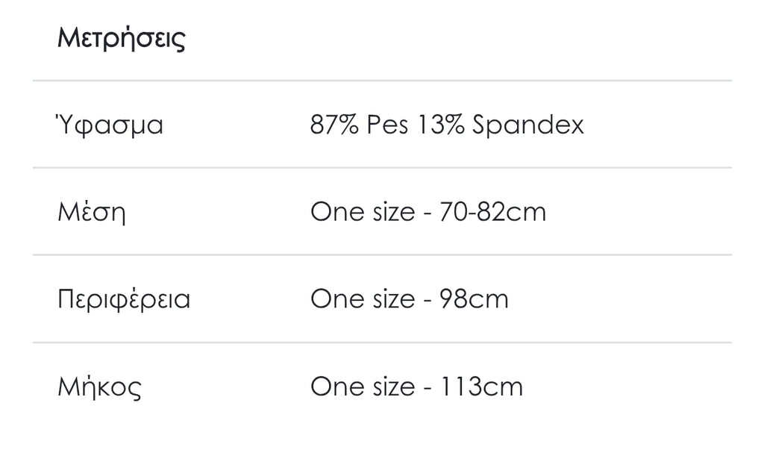Click the divider line between Μέση and Περιφέρεια
Screen dimensions: 764x450
pyautogui.click(x=382, y=255)
